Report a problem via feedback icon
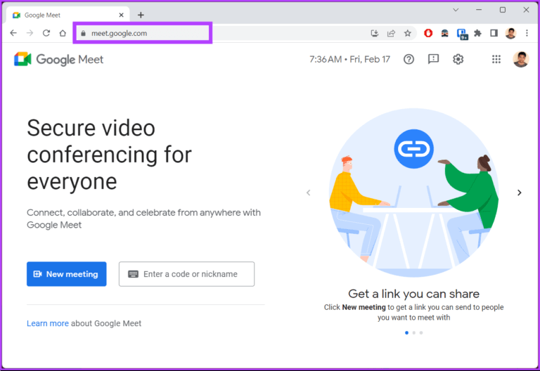The width and height of the screenshot is (540, 371). 433,59
